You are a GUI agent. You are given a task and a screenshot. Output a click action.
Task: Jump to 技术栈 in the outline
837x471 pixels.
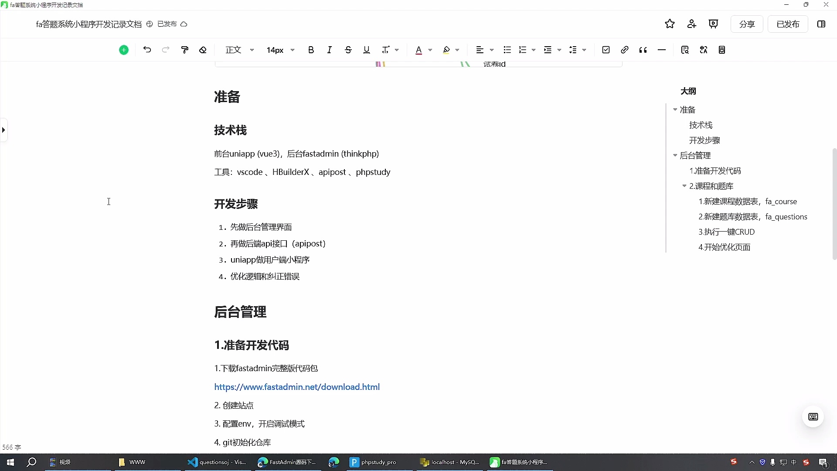(x=701, y=125)
